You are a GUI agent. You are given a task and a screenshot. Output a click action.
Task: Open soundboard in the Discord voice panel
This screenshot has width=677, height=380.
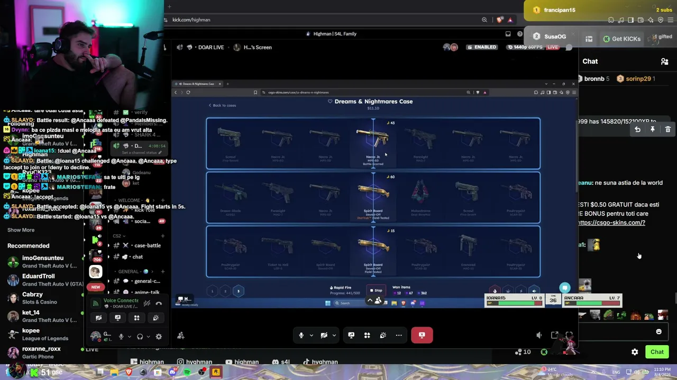coord(155,318)
